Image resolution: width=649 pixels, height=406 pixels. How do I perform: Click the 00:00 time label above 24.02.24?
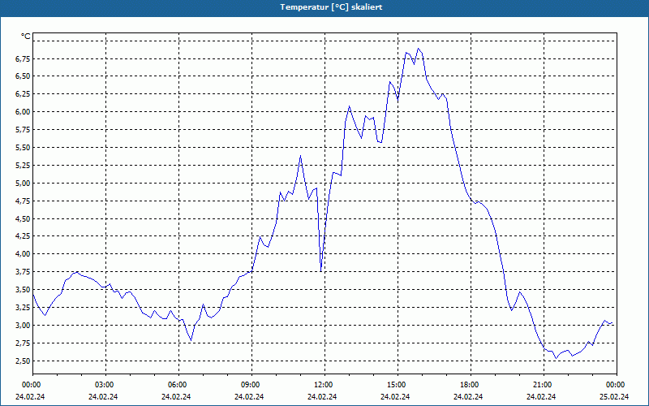(x=30, y=385)
